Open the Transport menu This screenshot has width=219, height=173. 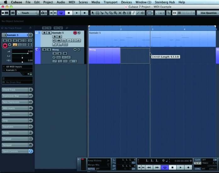110,2
